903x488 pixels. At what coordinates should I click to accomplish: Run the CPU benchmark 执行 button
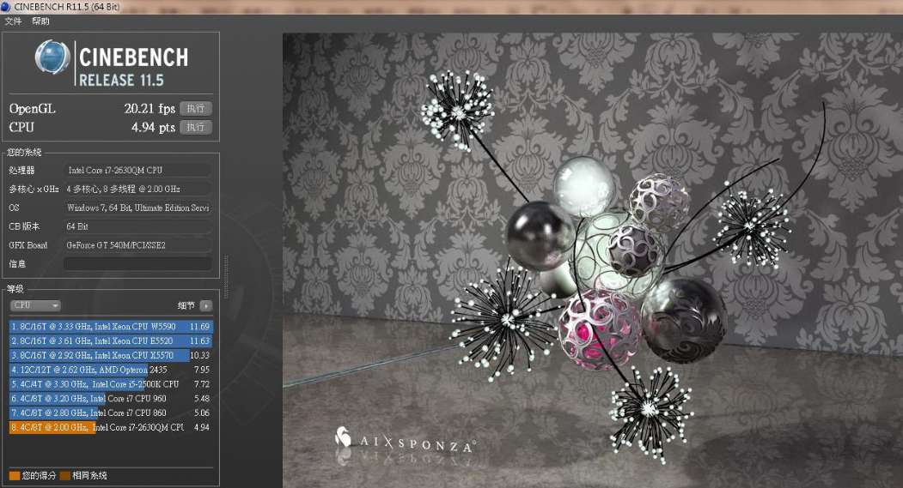196,127
